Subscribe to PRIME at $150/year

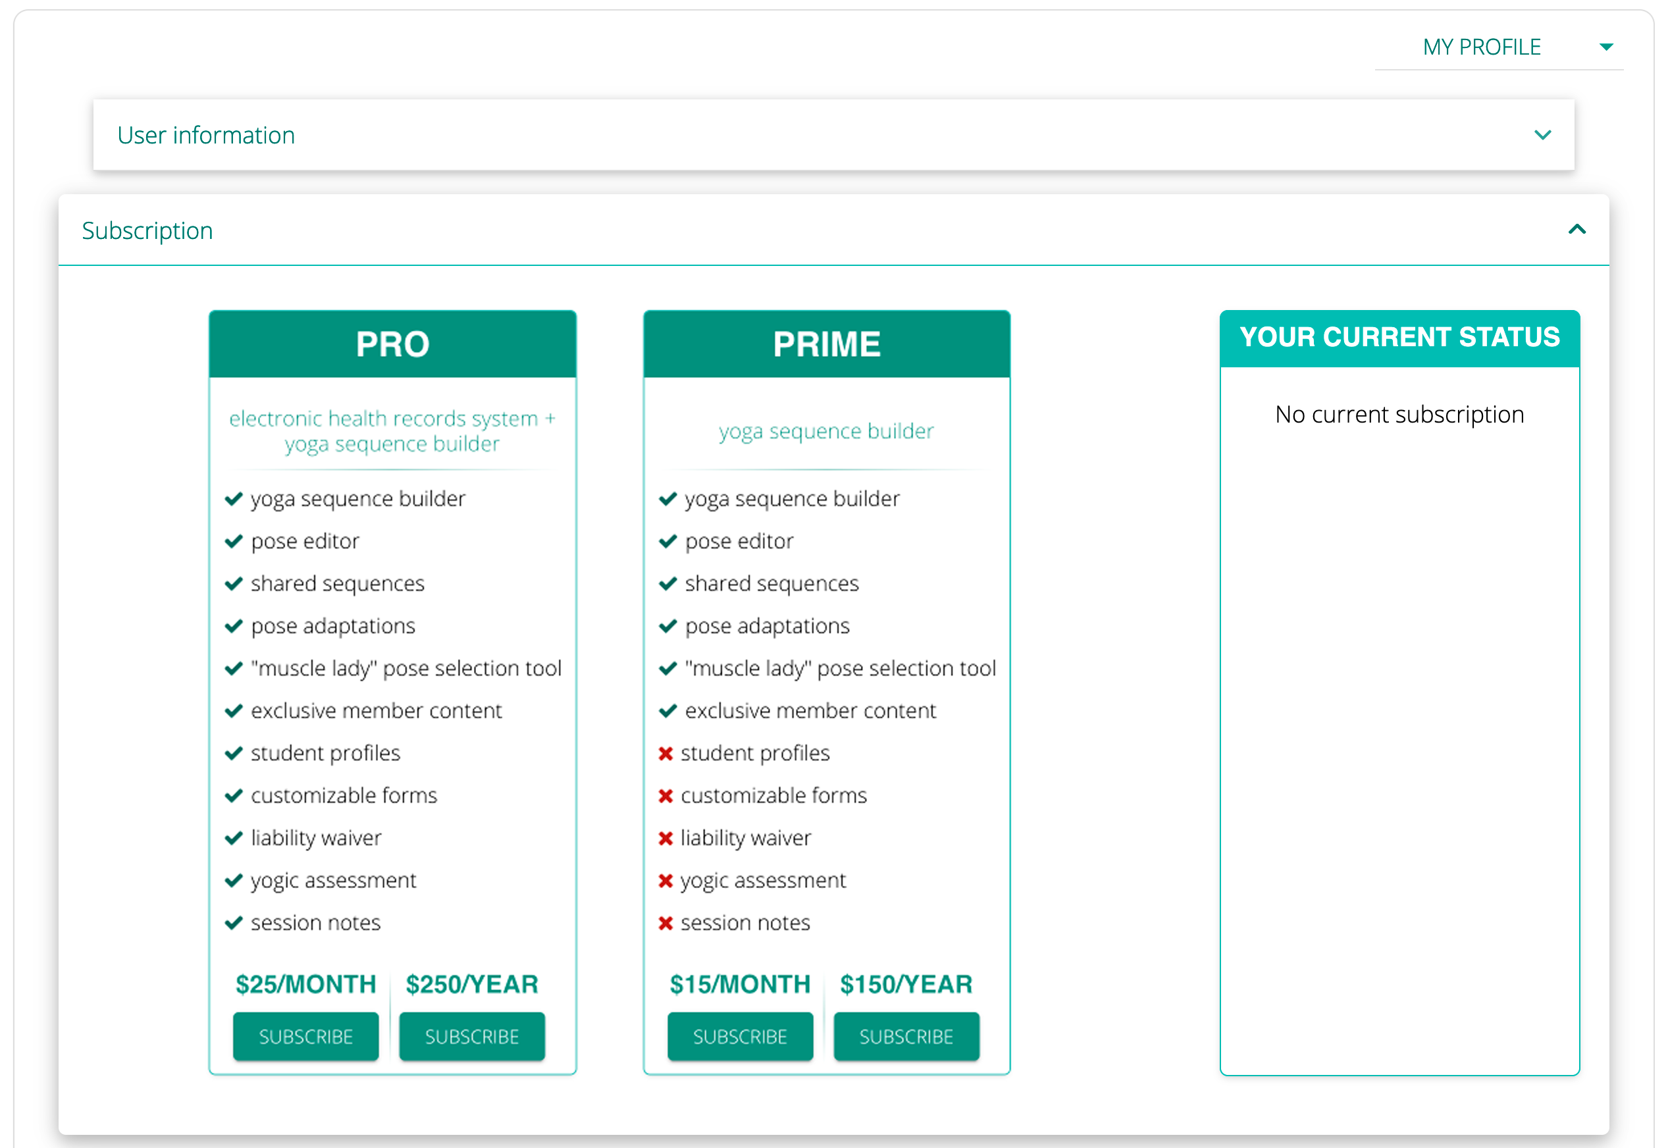click(906, 1037)
